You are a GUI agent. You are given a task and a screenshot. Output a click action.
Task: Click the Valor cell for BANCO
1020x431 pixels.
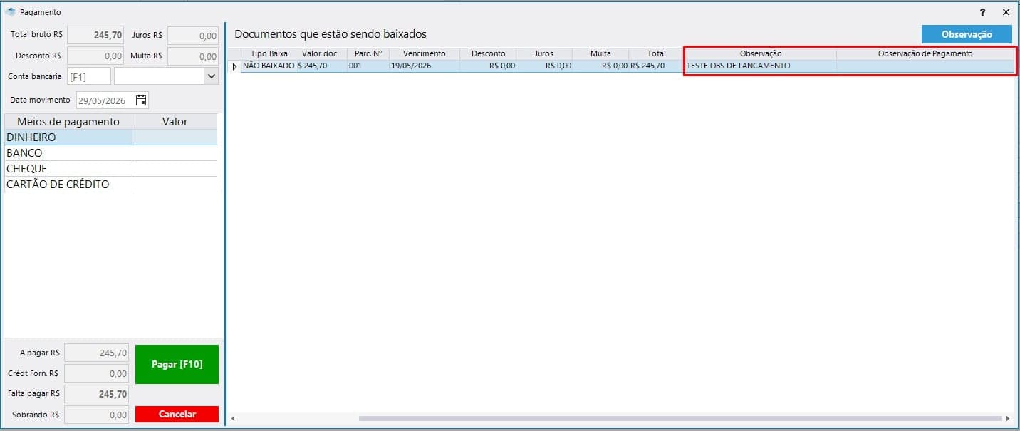tap(175, 153)
